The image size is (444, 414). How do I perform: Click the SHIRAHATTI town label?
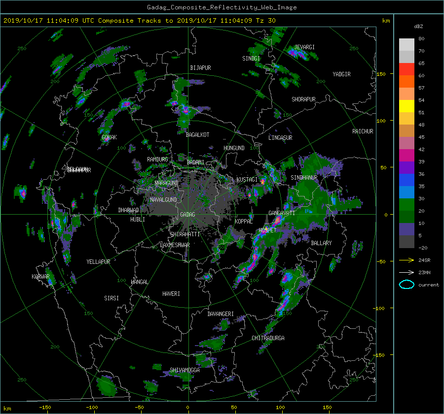click(185, 234)
